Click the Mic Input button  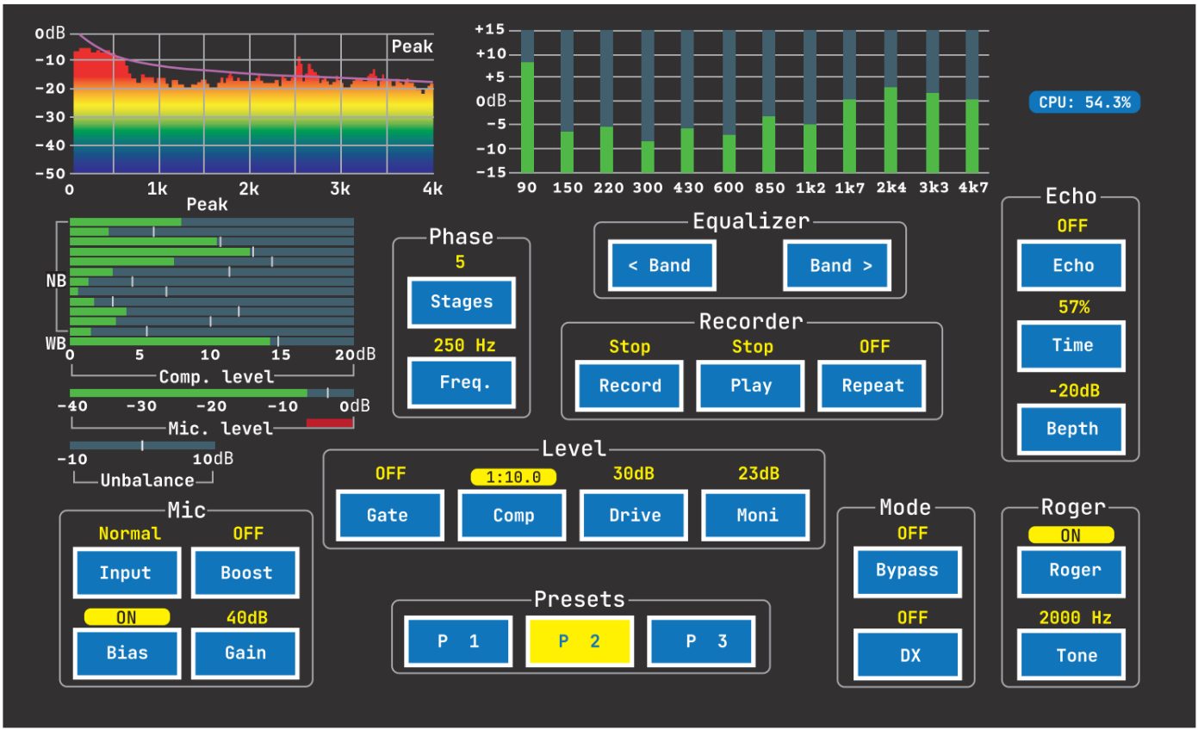tap(126, 573)
